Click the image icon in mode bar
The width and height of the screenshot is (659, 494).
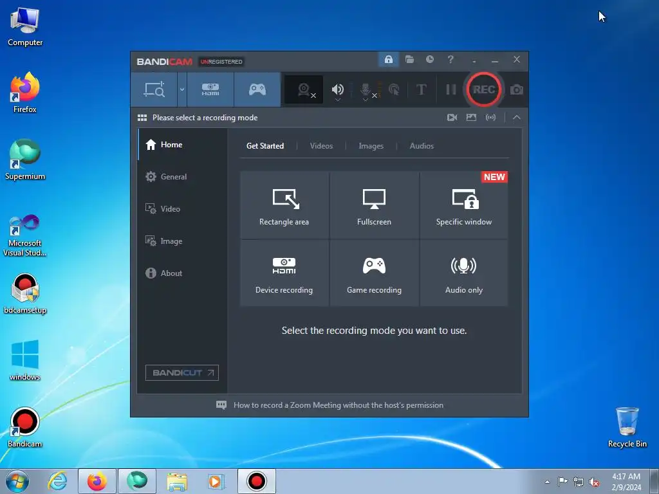[471, 118]
